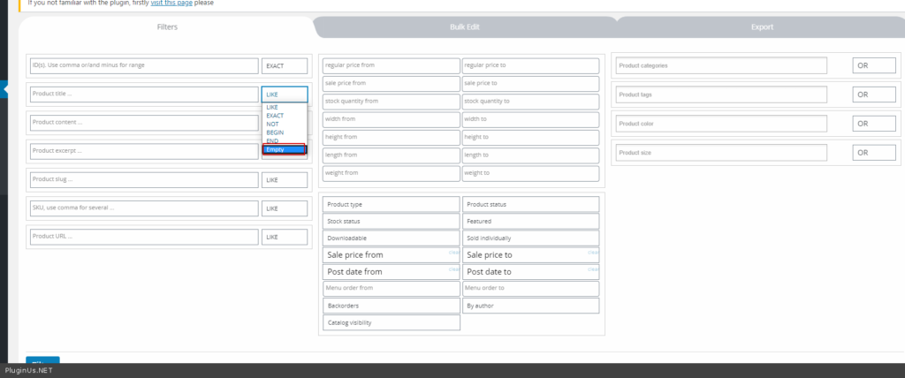Open the Catalog visibility selector

coord(391,322)
